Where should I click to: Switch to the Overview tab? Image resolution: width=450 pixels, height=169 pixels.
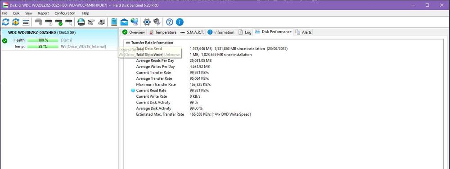coord(134,32)
